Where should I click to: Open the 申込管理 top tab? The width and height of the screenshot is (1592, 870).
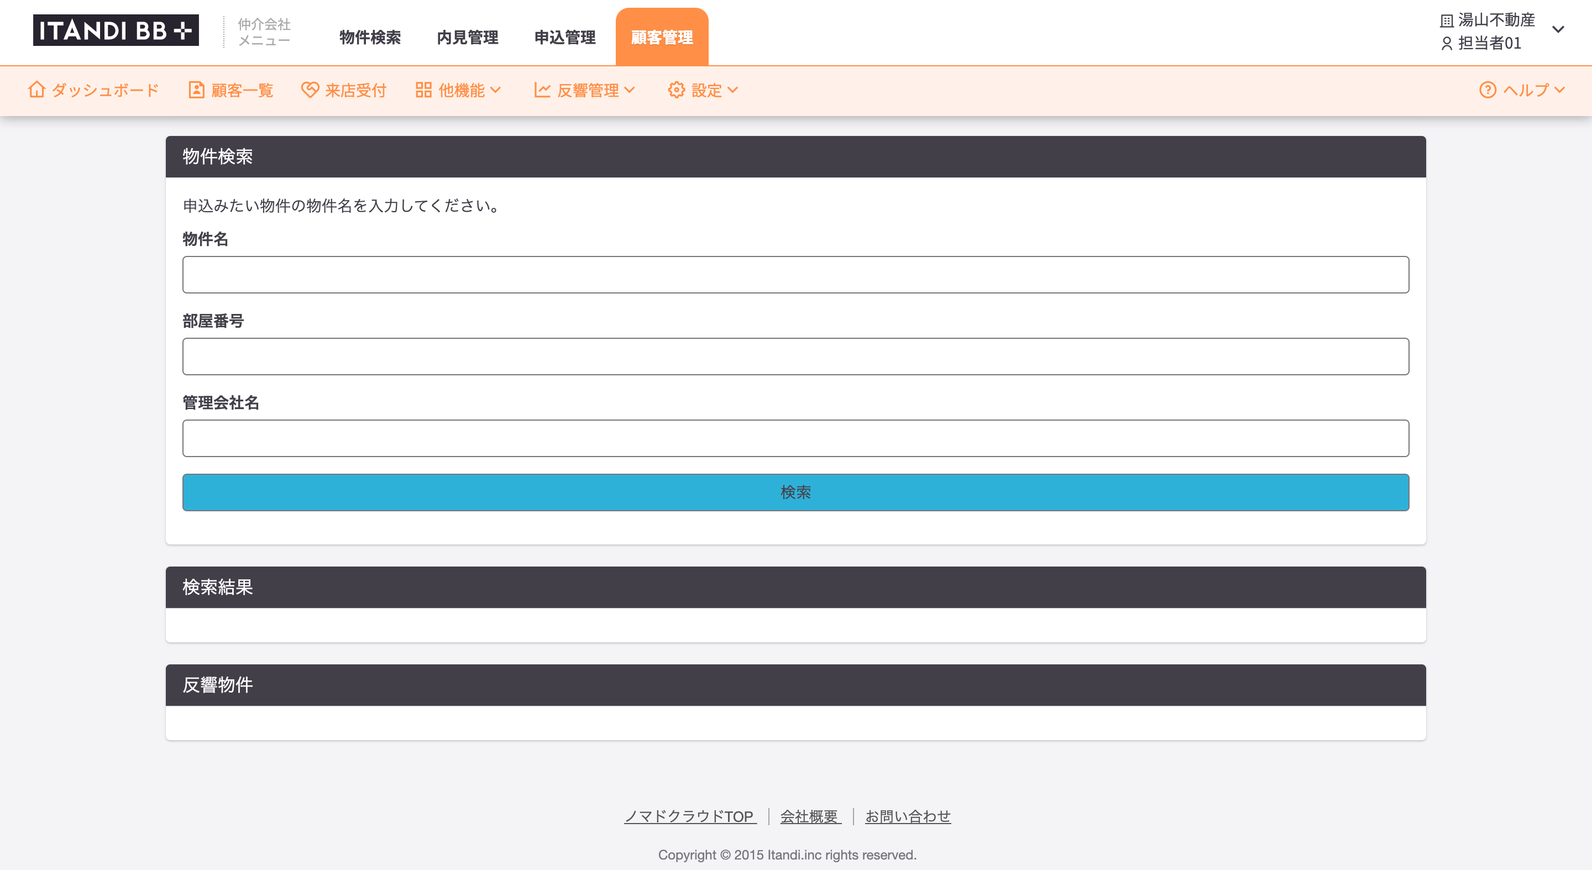tap(565, 38)
